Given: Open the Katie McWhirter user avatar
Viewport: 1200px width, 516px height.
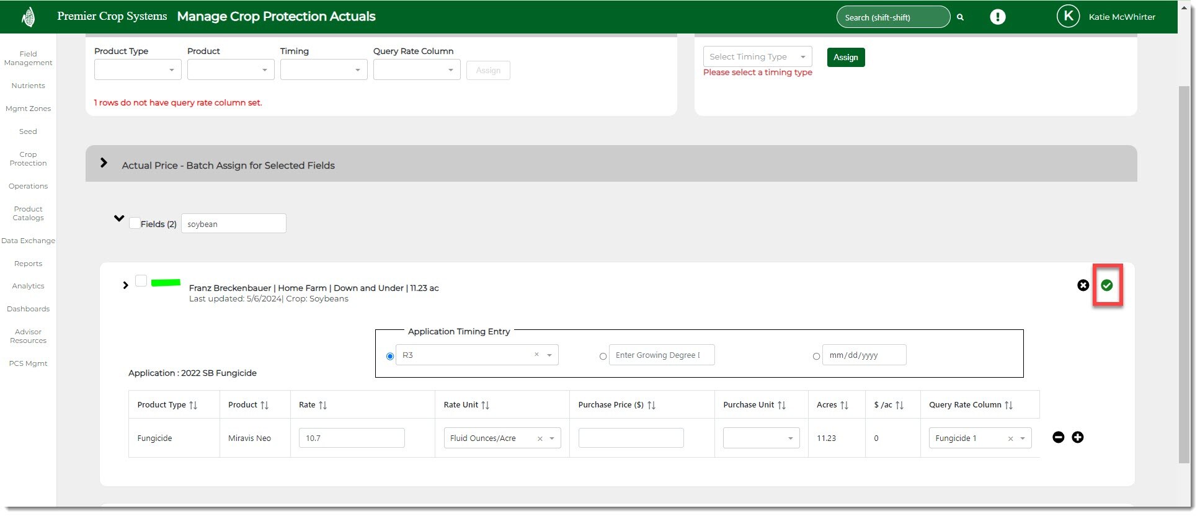Looking at the screenshot, I should (1068, 17).
